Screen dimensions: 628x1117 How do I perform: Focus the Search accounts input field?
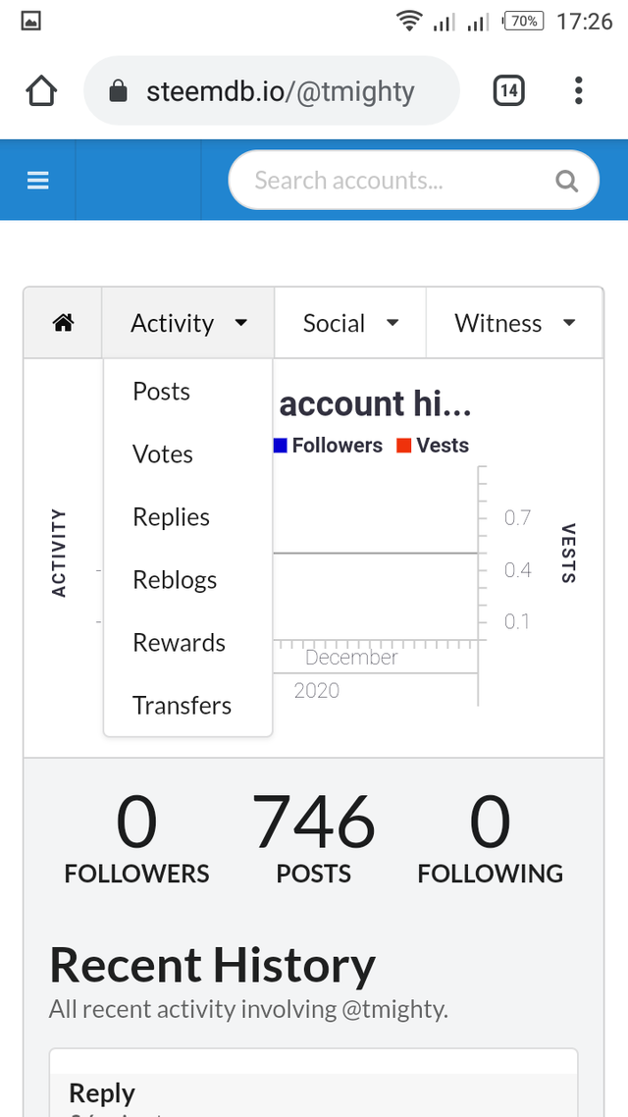coord(392,181)
